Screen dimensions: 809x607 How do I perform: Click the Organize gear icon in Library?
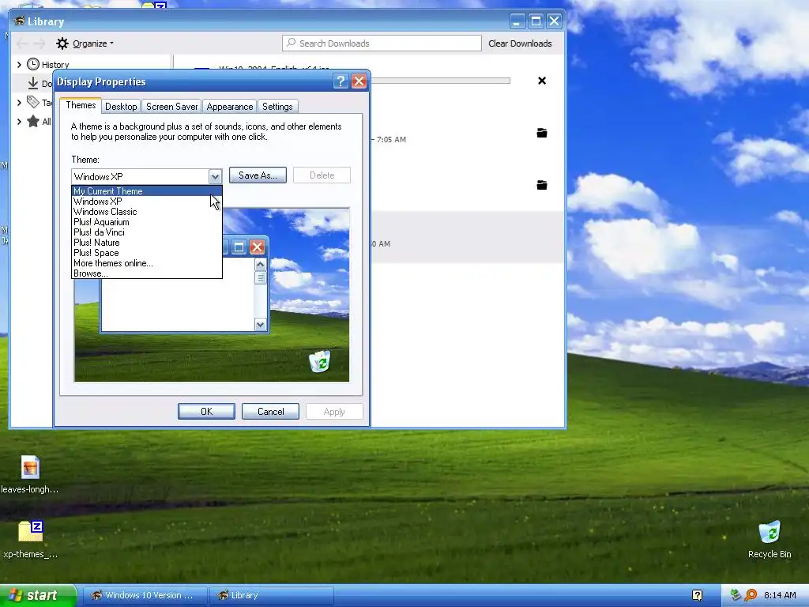pos(62,43)
